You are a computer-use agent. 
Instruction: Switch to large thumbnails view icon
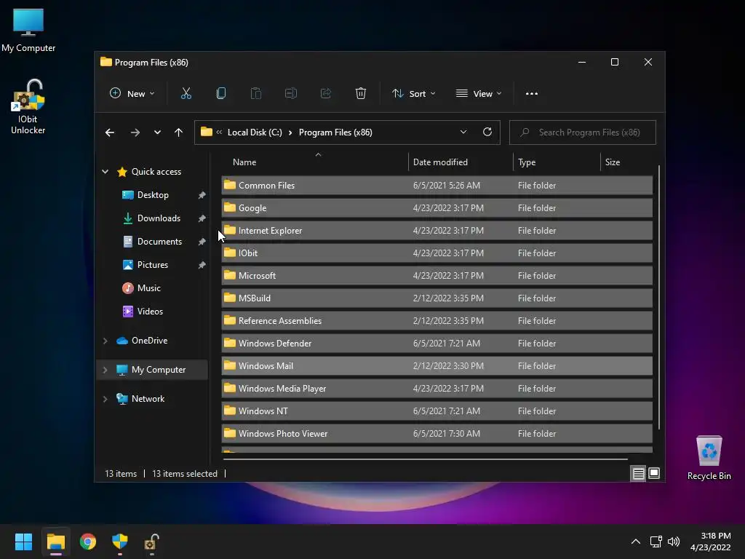pos(654,473)
